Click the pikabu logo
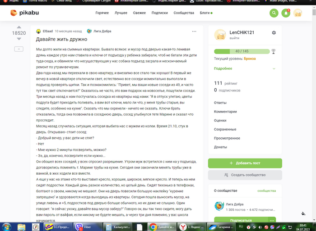Screen dimensions: 316x231 click(x=24, y=13)
